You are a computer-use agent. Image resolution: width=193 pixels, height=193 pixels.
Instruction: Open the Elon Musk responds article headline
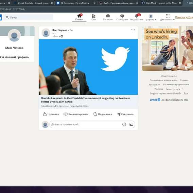[85, 100]
